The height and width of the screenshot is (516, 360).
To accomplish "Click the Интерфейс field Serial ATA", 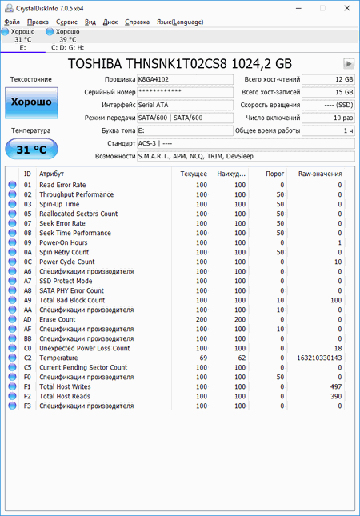I will coord(185,105).
